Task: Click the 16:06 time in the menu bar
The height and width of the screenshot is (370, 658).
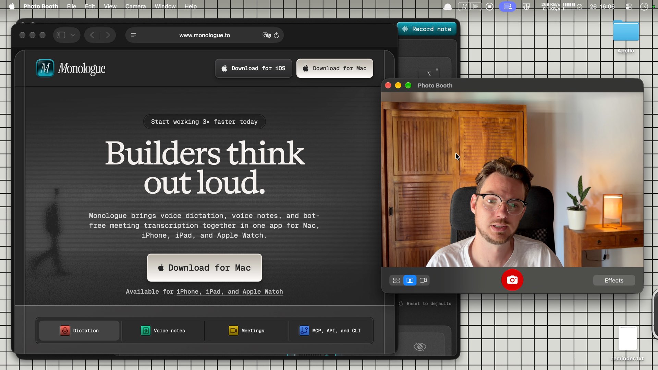Action: pyautogui.click(x=607, y=7)
